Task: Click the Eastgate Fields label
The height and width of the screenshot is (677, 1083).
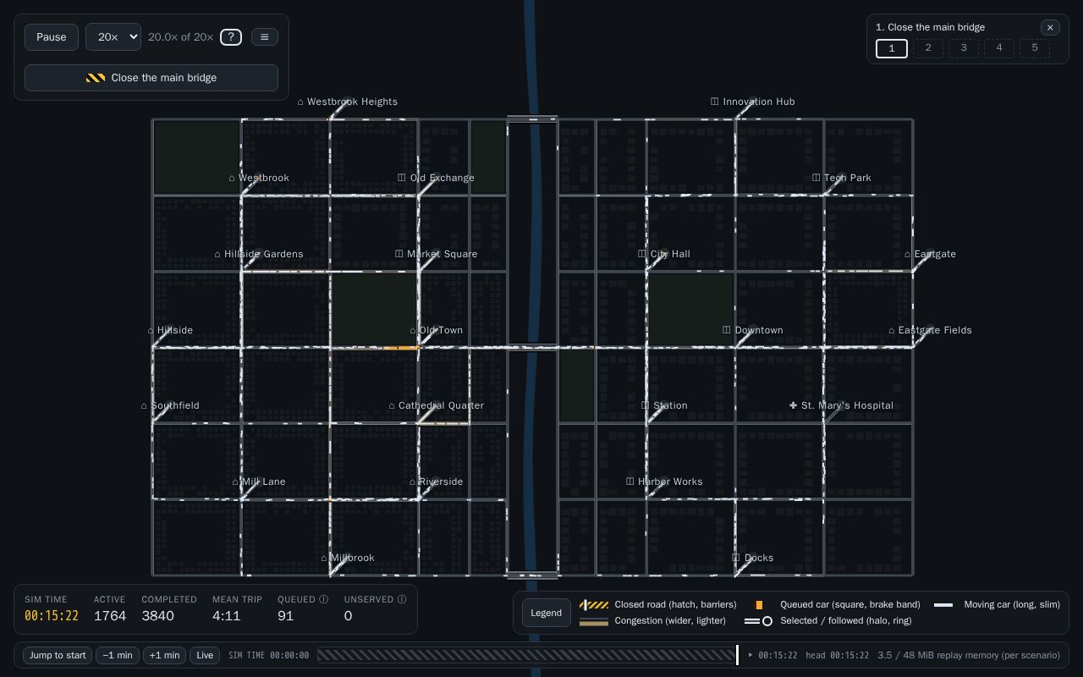Action: point(935,330)
